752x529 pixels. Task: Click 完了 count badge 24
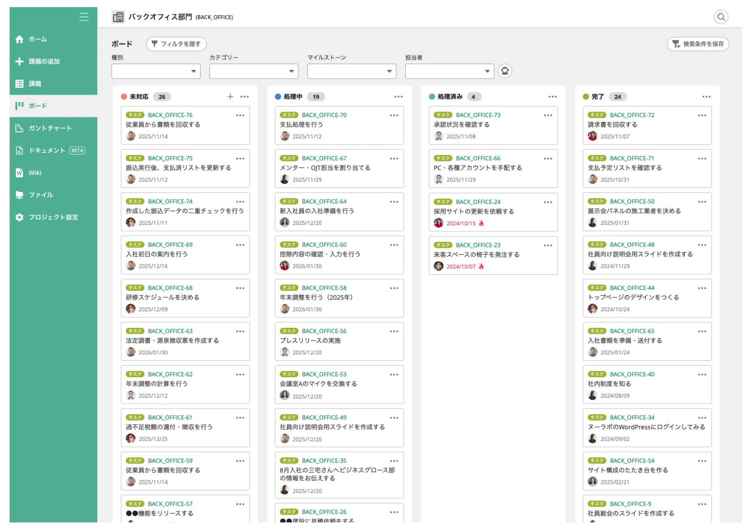pyautogui.click(x=617, y=96)
